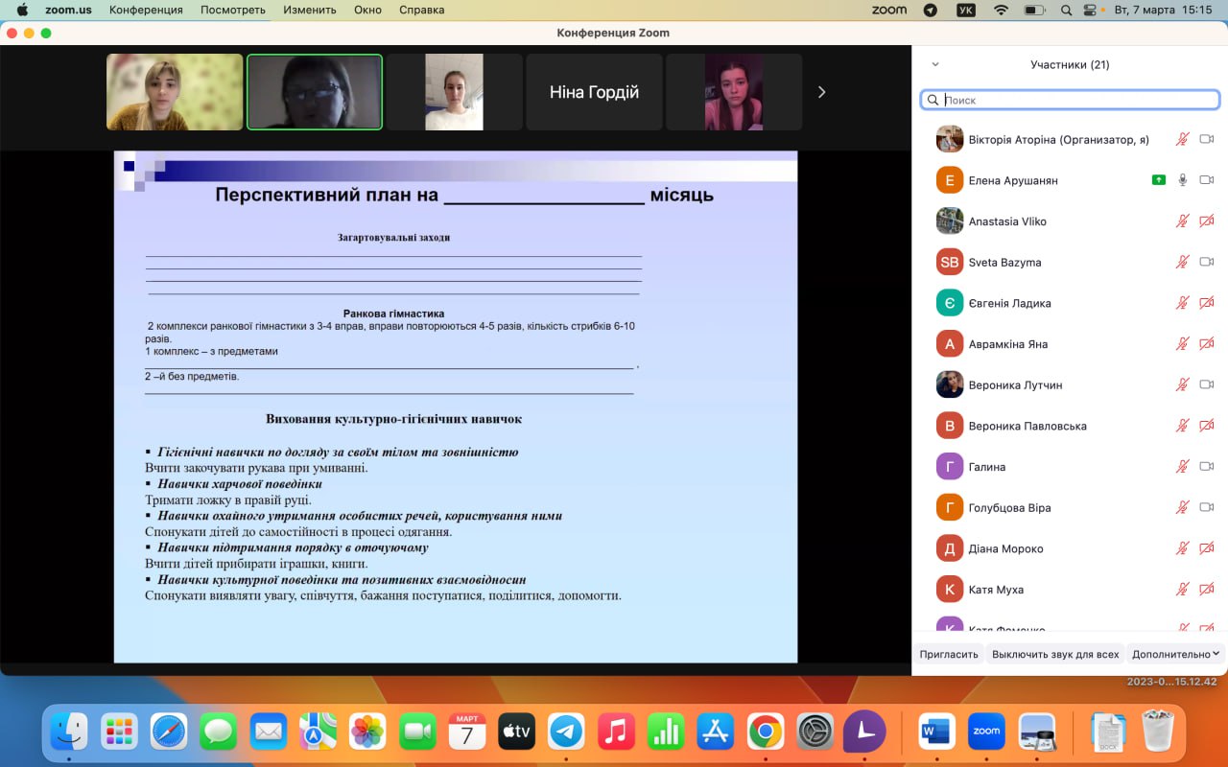Show more video thumbnails with right arrow
Screen dimensions: 1228x767
pyautogui.click(x=821, y=92)
